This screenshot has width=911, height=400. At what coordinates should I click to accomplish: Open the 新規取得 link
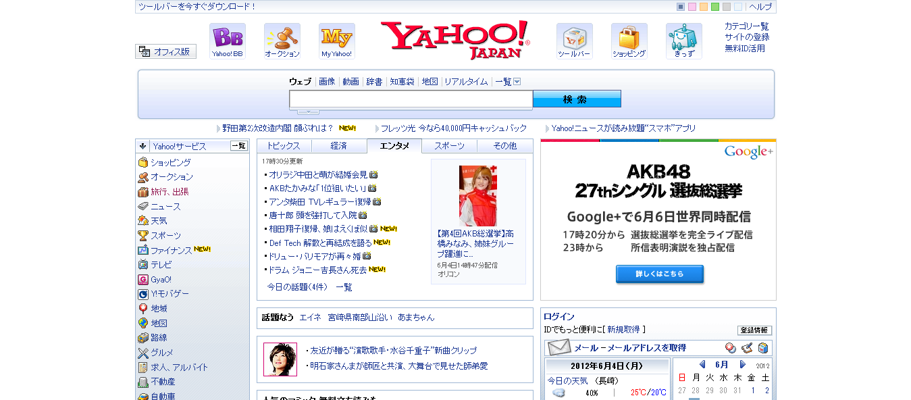click(623, 330)
